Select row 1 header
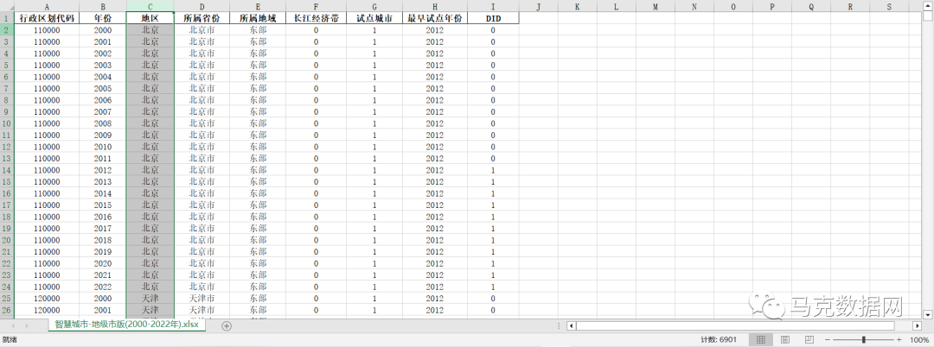 (7, 18)
